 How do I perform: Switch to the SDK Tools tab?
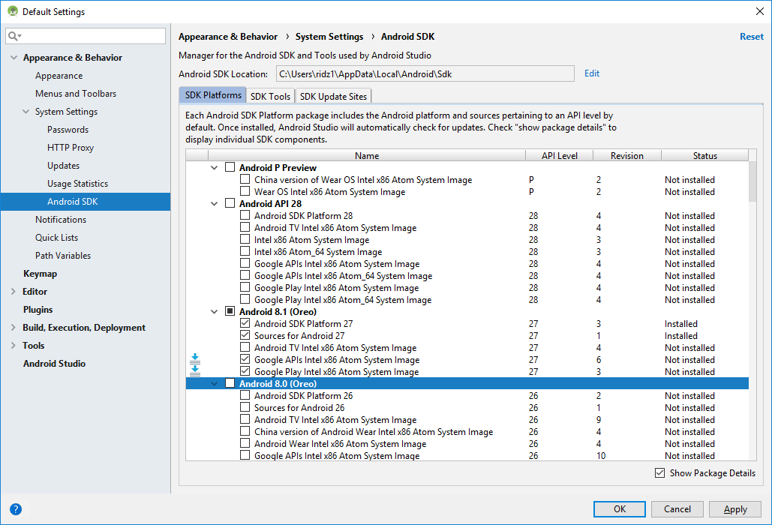tap(270, 96)
